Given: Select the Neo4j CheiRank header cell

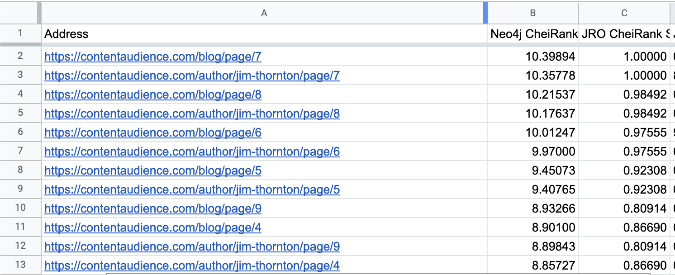Looking at the screenshot, I should 533,34.
